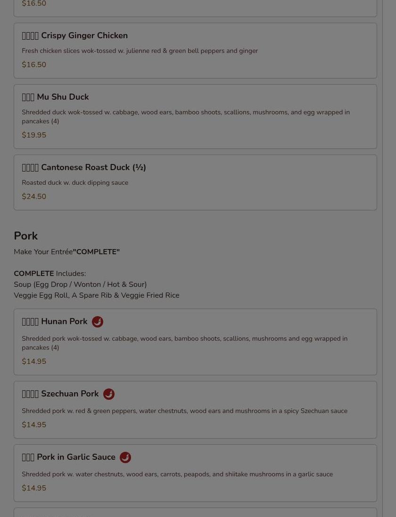
Task: Click the Szechuan Pork description text
Action: tap(184, 411)
